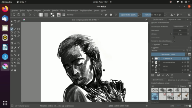This screenshot has width=192, height=108.
Task: Select the Ellipse shape tool
Action: click(12, 32)
